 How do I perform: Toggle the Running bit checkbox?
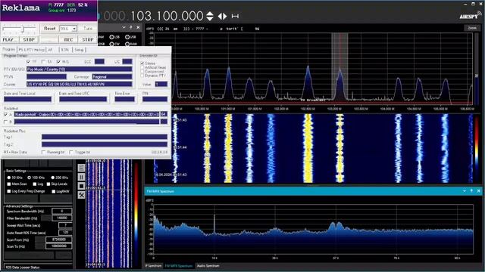[x=44, y=152]
